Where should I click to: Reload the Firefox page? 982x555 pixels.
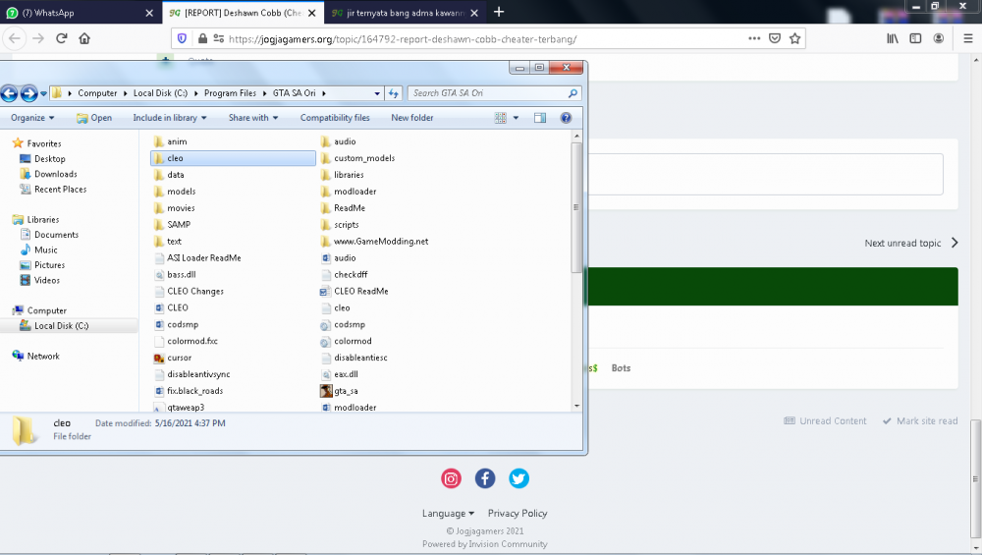tap(61, 38)
